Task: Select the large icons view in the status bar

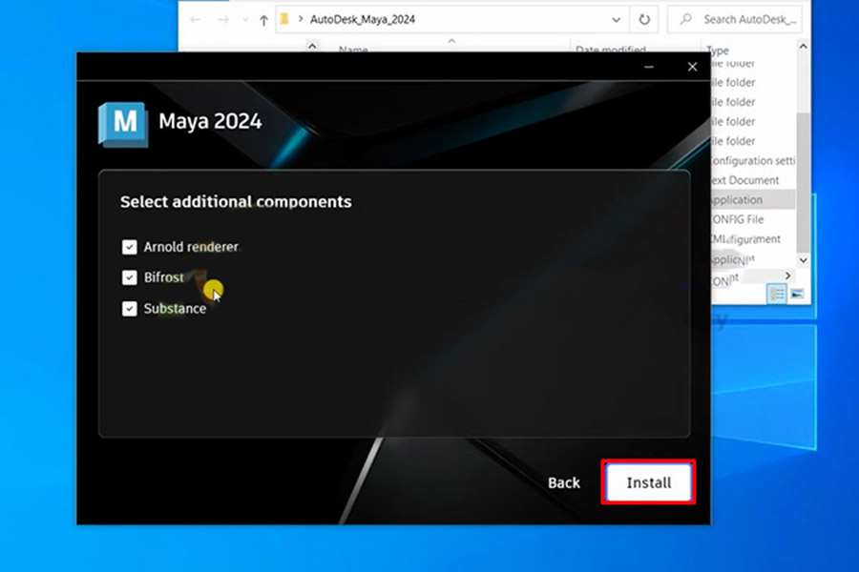Action: tap(798, 293)
